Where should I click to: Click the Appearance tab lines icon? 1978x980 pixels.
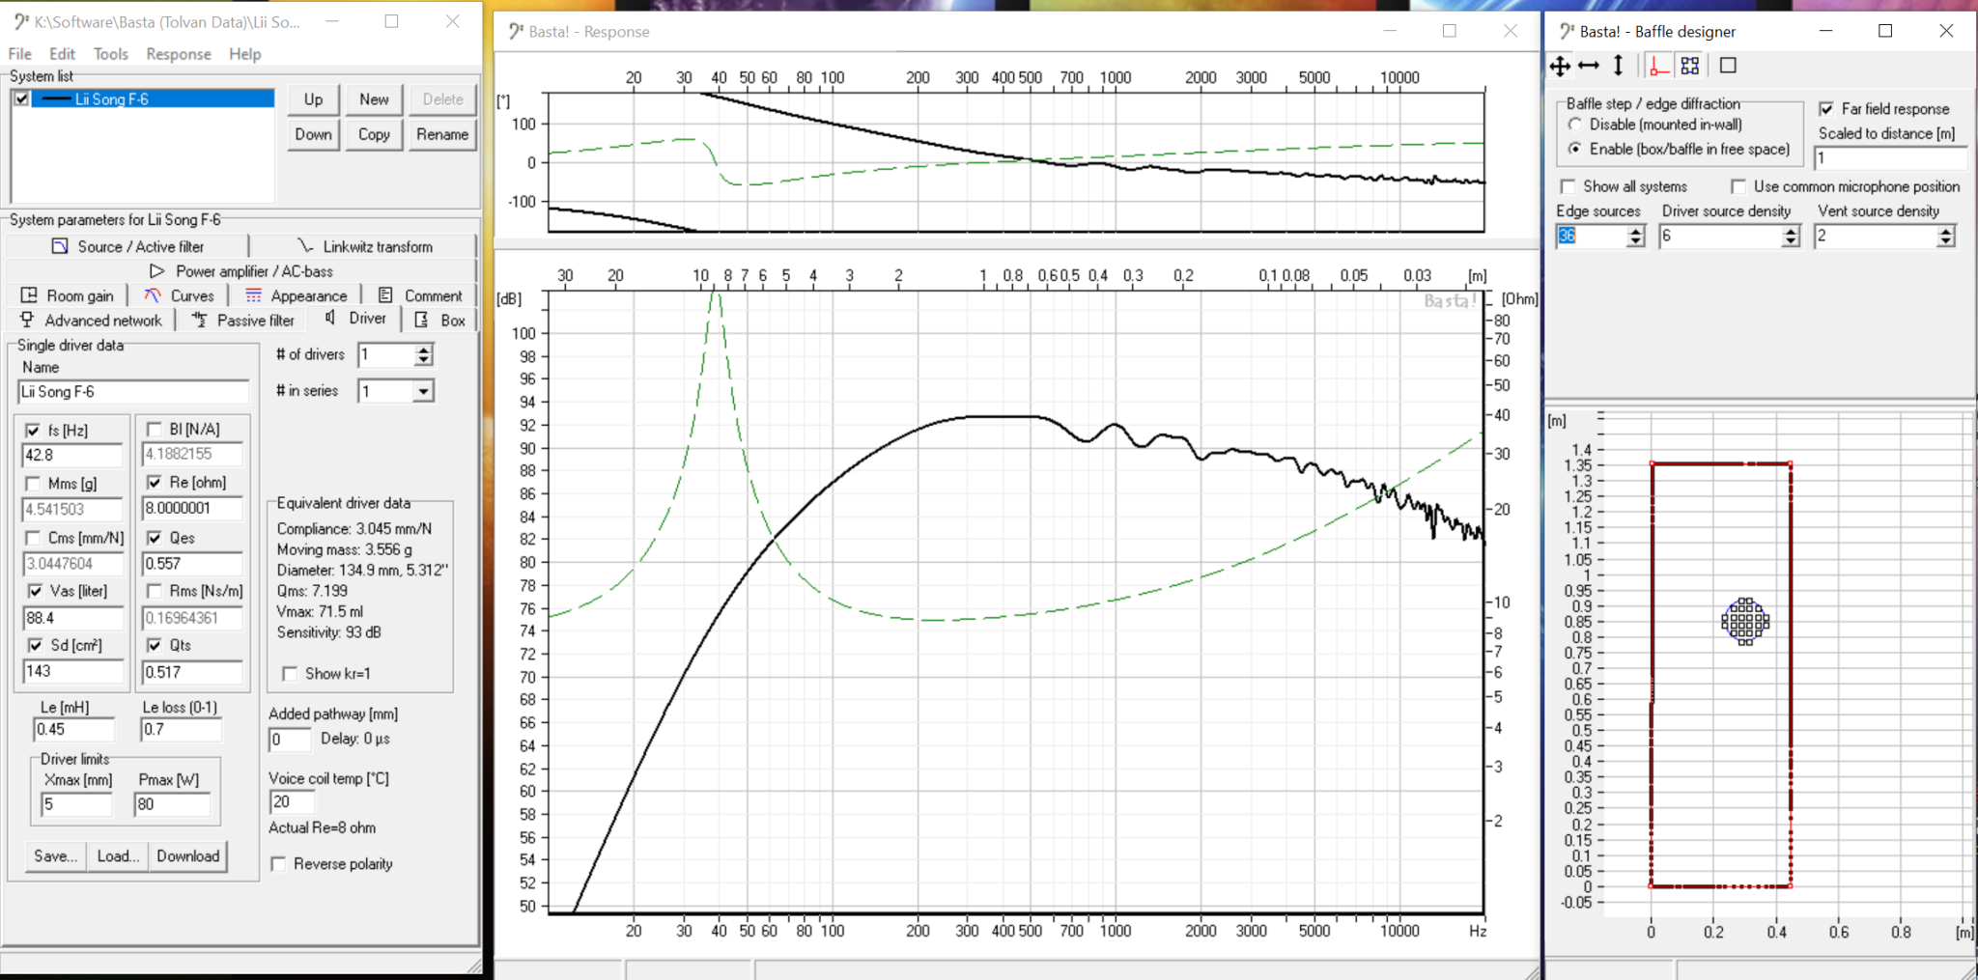click(253, 295)
